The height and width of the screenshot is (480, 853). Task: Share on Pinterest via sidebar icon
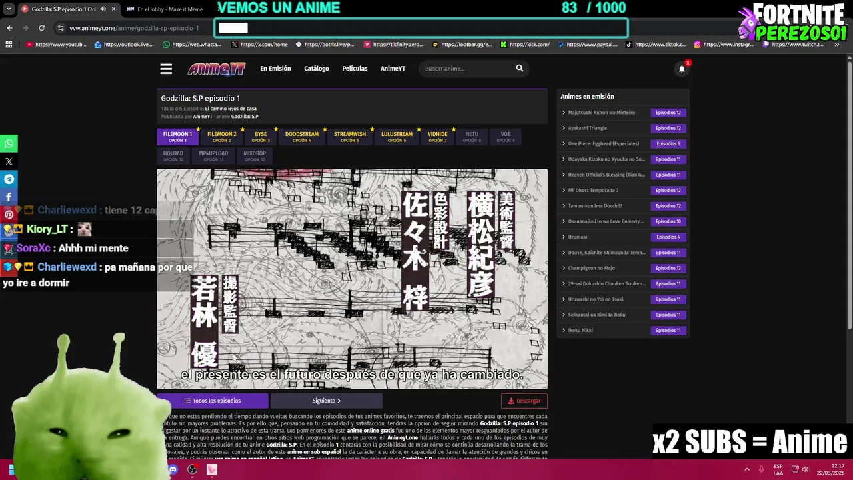point(9,215)
